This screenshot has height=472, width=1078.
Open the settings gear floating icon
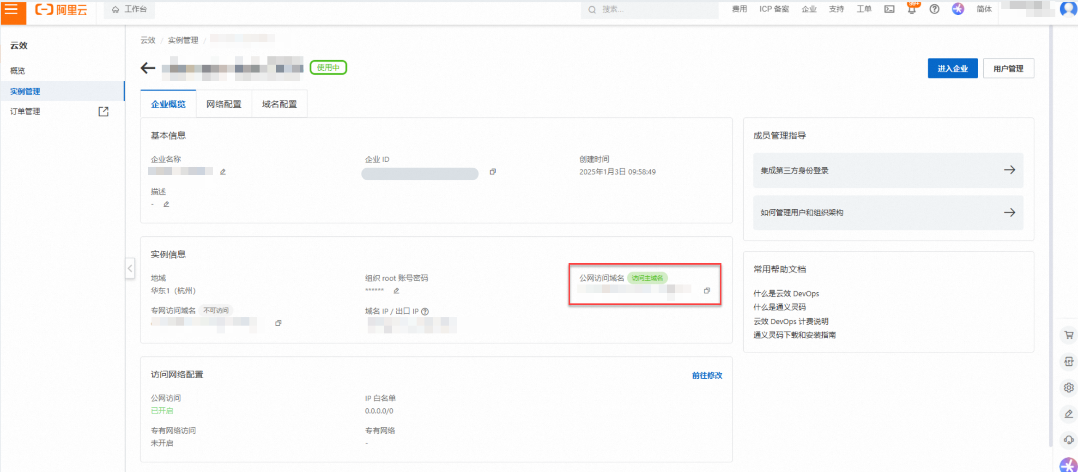click(x=1069, y=387)
